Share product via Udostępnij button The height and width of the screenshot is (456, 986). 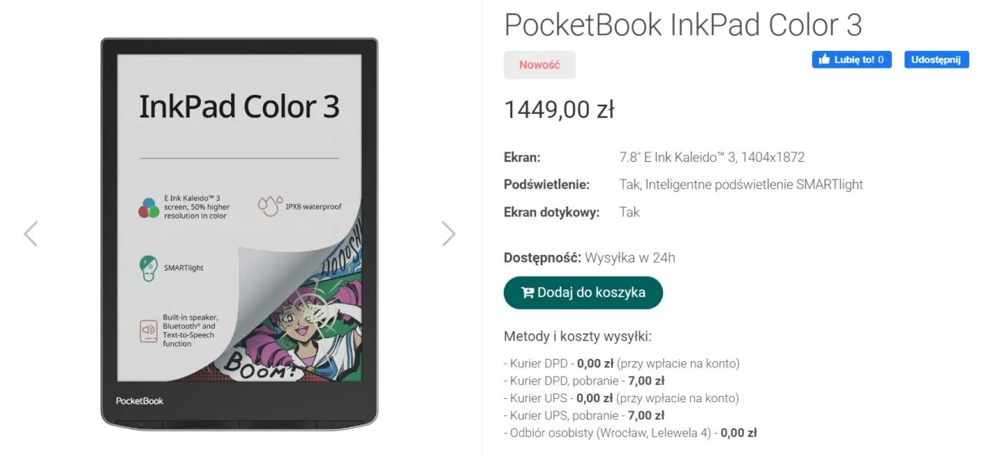[937, 59]
